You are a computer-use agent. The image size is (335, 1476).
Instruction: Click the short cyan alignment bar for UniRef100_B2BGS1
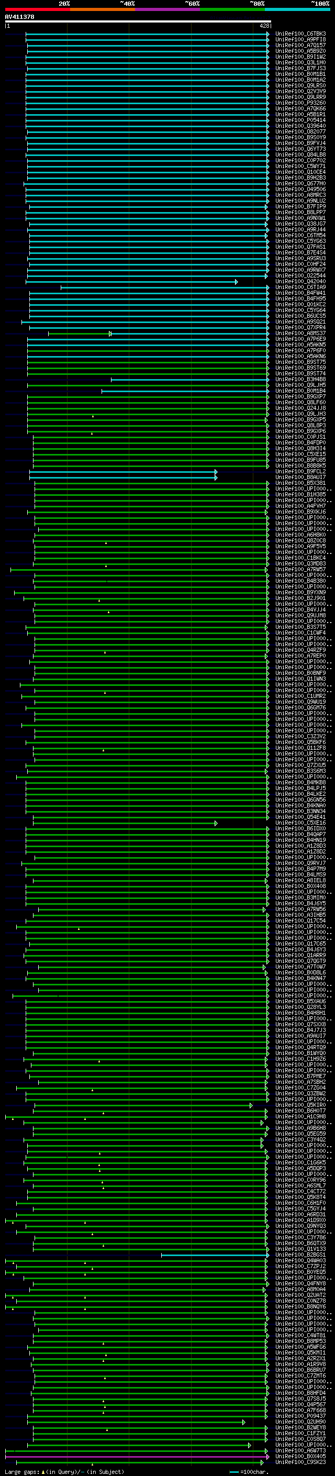[x=215, y=1255]
